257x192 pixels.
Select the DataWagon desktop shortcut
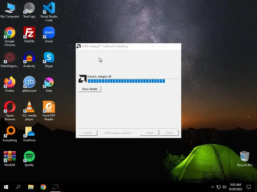(10, 59)
